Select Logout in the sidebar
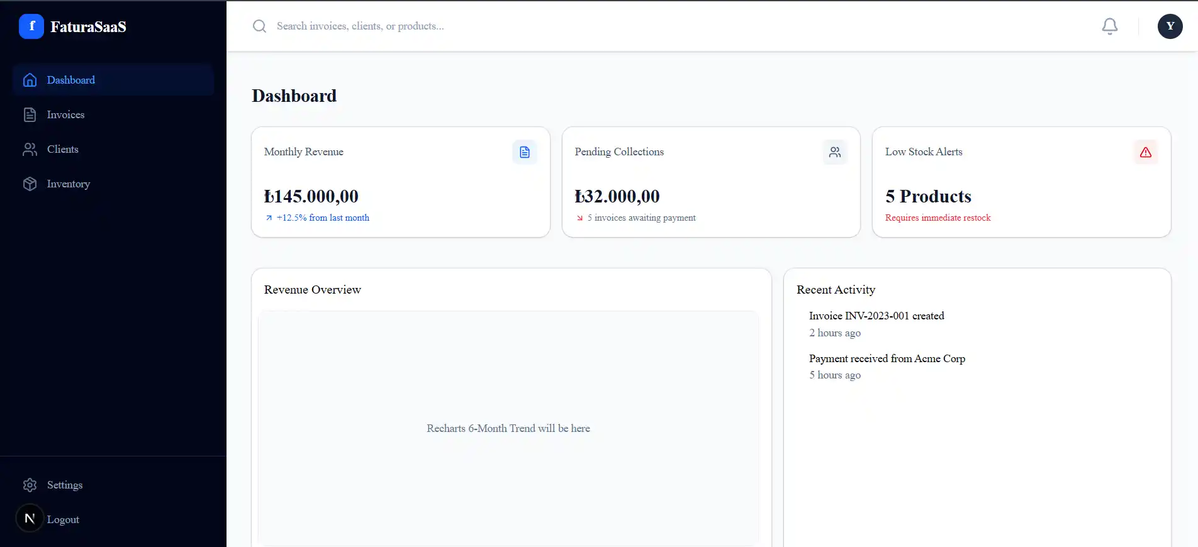 click(x=63, y=519)
